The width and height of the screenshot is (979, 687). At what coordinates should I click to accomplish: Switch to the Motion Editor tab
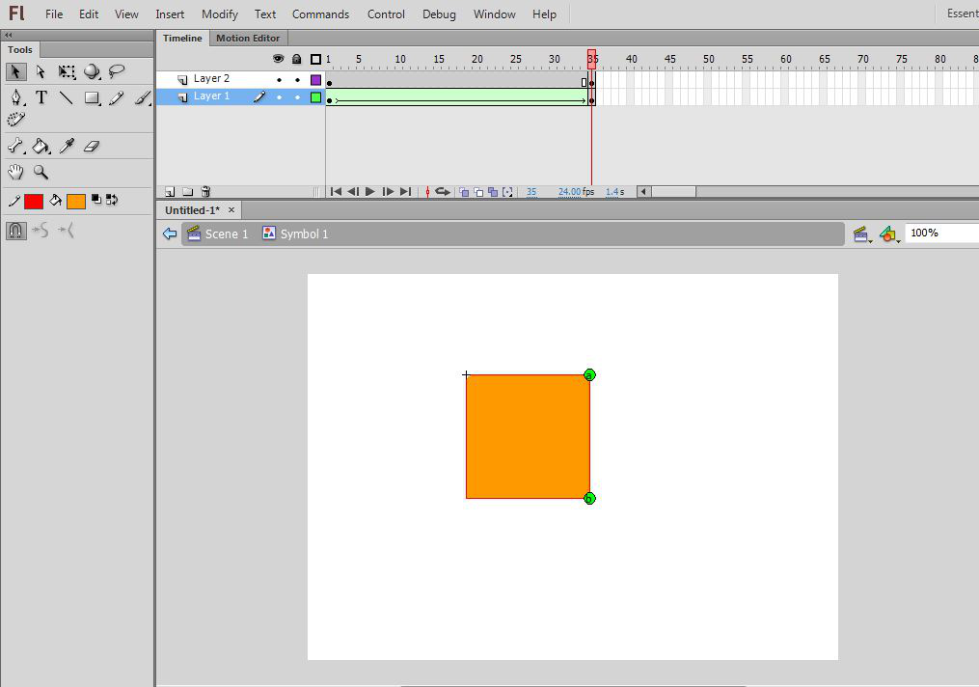[248, 39]
